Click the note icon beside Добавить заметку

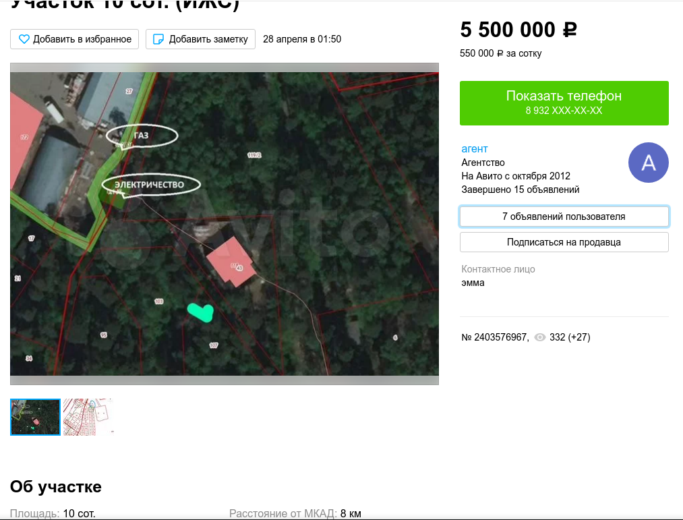[158, 39]
